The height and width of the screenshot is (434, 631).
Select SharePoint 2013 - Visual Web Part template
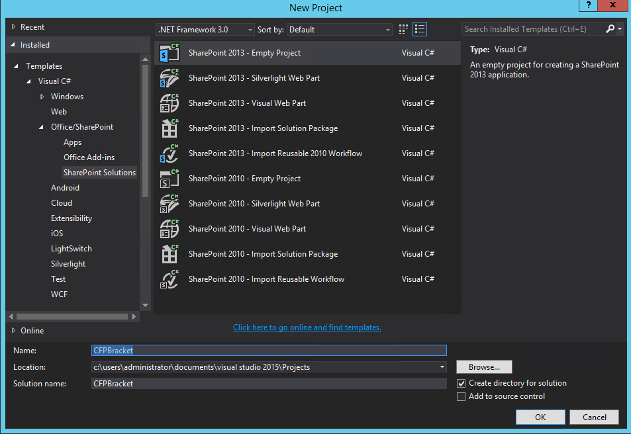[307, 103]
